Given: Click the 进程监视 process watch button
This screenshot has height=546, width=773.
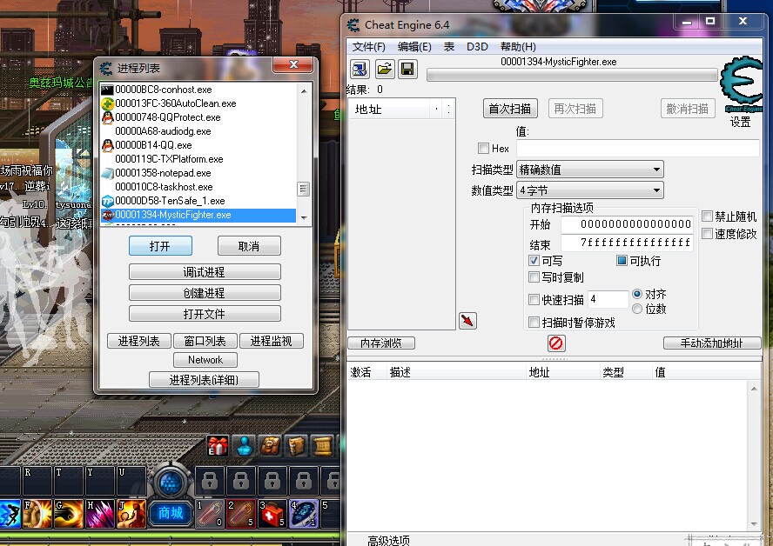Looking at the screenshot, I should point(271,341).
